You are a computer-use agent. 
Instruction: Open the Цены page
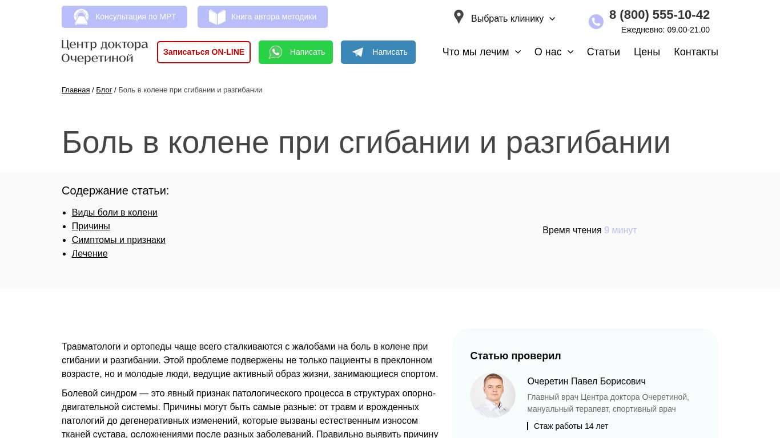point(646,52)
